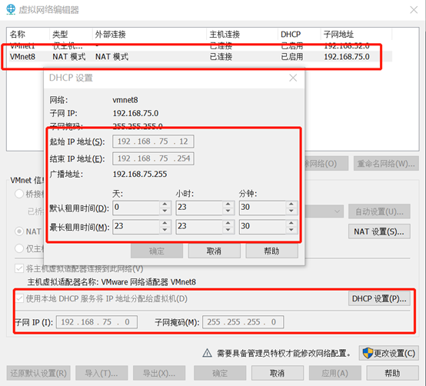This screenshot has width=426, height=386.
Task: Click the 192.168.75.0 subnet address cell
Action: click(347, 57)
